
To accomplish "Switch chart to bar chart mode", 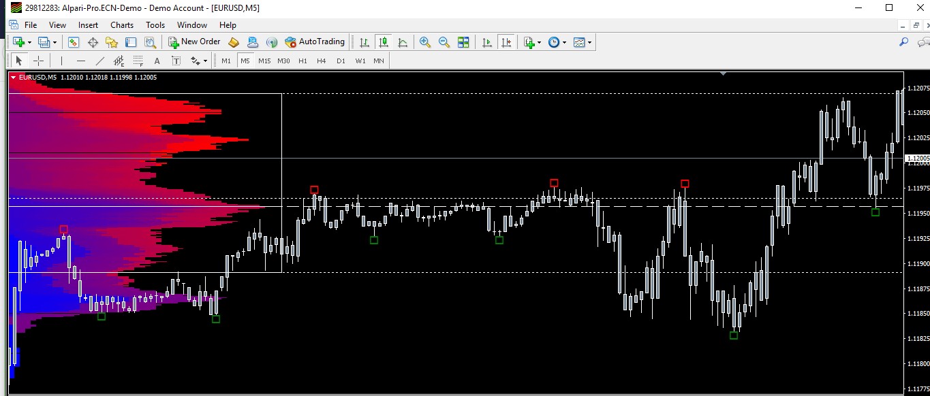I will pyautogui.click(x=365, y=42).
